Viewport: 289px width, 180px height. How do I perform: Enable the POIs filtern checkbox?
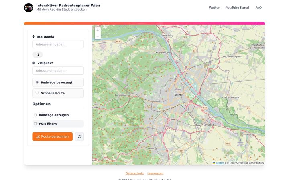pyautogui.click(x=35, y=124)
